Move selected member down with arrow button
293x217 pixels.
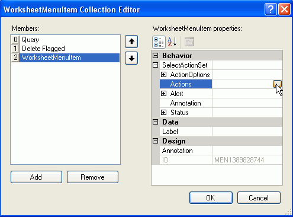[x=131, y=58]
